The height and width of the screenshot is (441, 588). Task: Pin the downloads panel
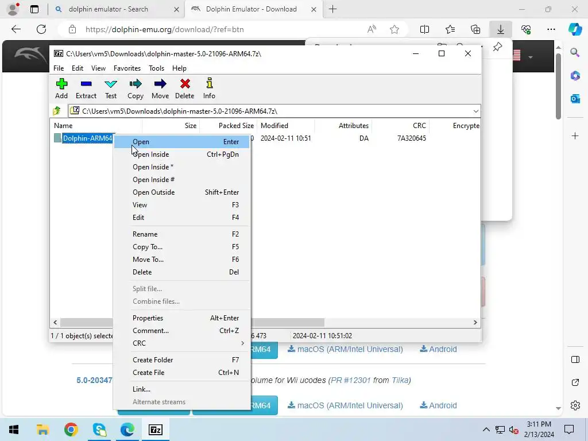pyautogui.click(x=497, y=47)
